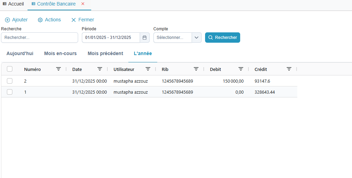The height and width of the screenshot is (178, 352).
Task: Close the Contrôle Bancaire tab with red X
Action: (x=83, y=4)
